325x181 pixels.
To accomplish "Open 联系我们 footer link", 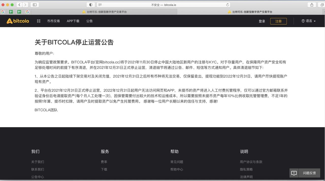I will click(38, 169).
